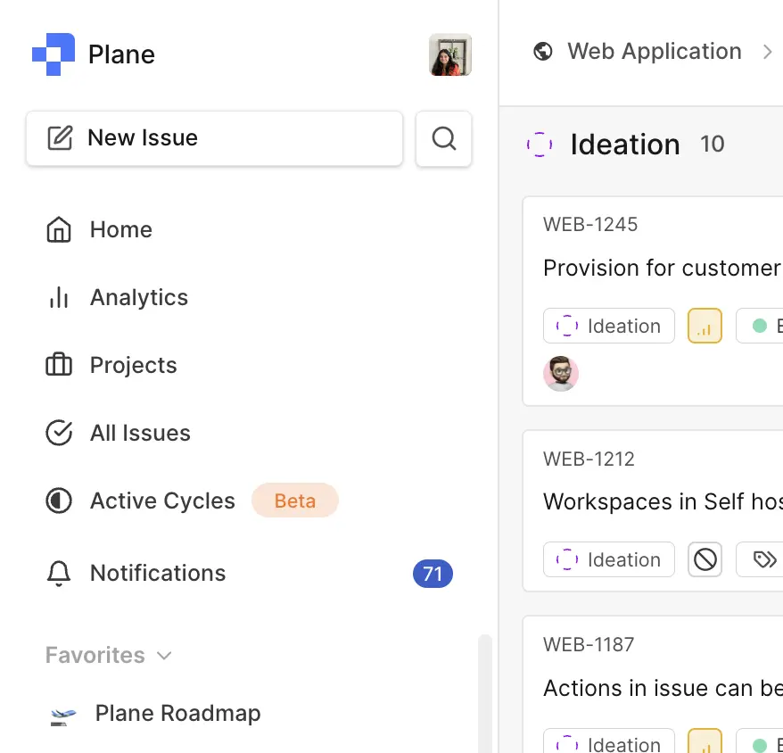The width and height of the screenshot is (783, 753).
Task: Click the 71 unread notifications badge
Action: pyautogui.click(x=433, y=574)
